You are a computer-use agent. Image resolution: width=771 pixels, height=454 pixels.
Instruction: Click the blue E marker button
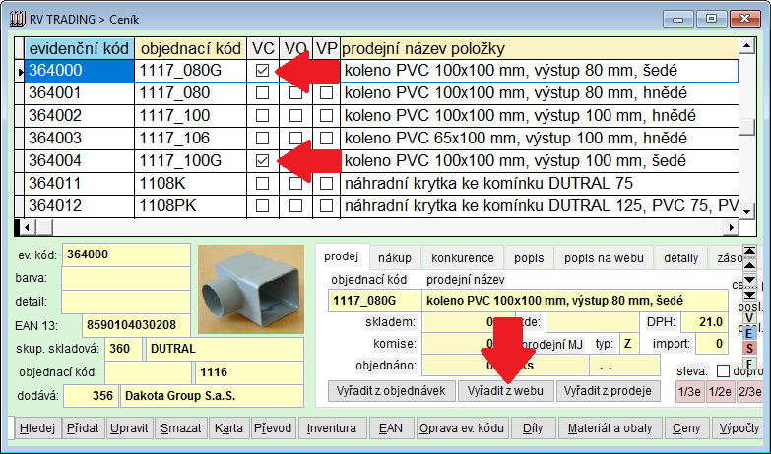749,334
